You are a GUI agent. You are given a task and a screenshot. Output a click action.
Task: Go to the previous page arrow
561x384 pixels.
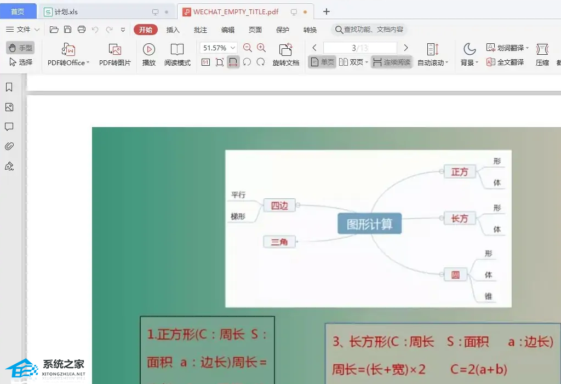tap(314, 48)
